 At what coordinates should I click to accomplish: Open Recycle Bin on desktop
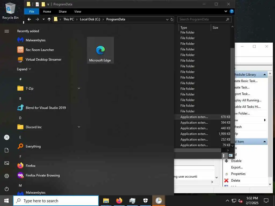tap(10, 11)
